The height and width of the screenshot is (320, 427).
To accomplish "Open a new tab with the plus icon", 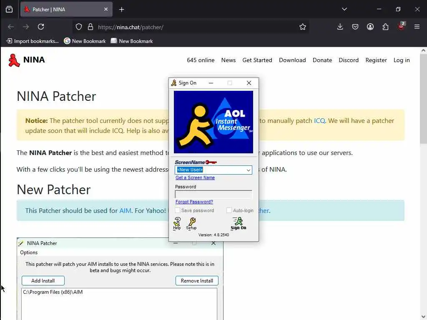I will pos(122,10).
